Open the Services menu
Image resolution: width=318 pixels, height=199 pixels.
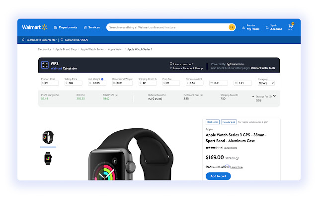[x=92, y=27]
